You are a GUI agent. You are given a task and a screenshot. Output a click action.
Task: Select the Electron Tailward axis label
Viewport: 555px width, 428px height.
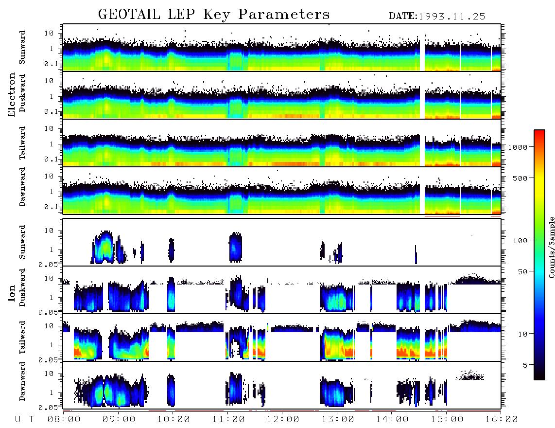coord(22,143)
